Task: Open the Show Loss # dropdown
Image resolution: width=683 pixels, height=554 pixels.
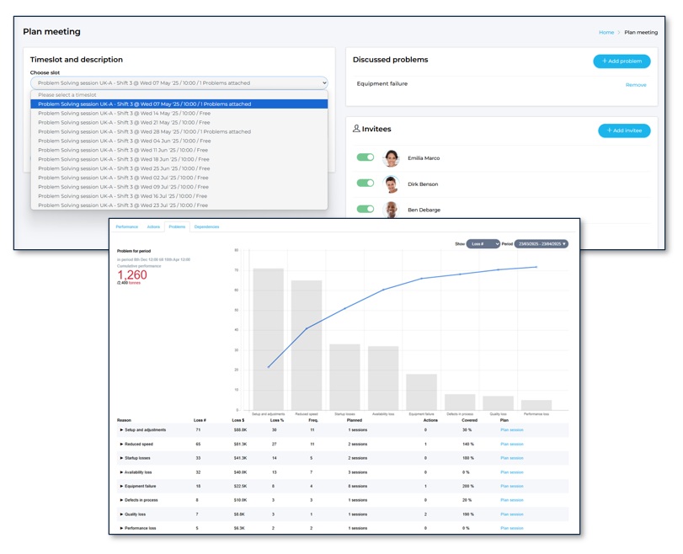Action: (483, 244)
